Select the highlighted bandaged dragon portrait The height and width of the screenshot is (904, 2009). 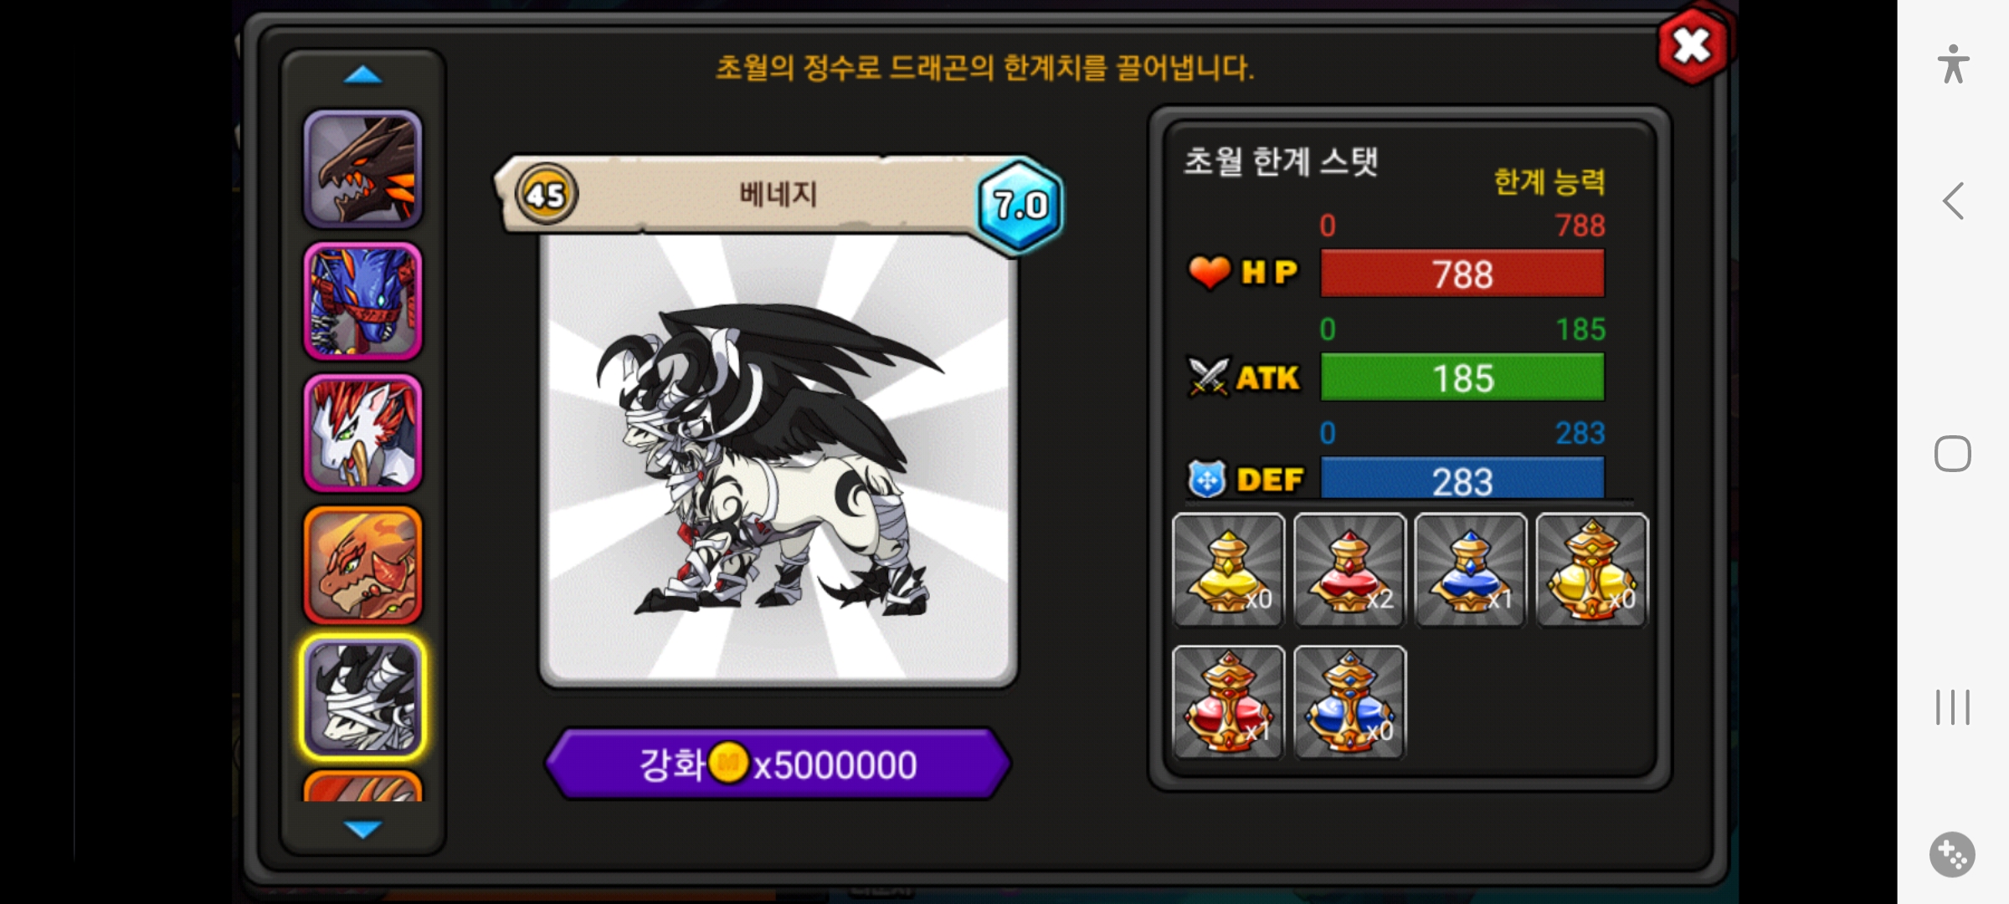tap(362, 698)
